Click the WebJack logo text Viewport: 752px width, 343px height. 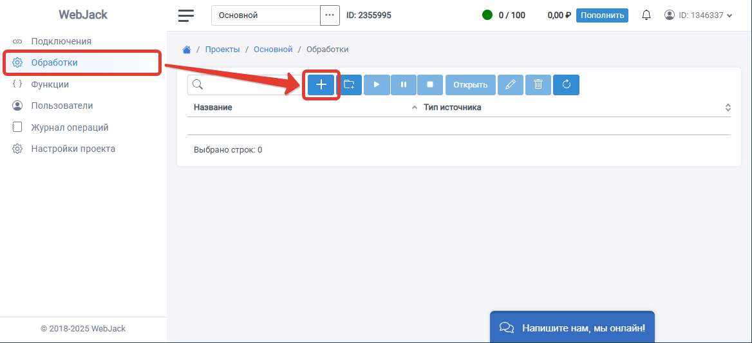coord(83,15)
